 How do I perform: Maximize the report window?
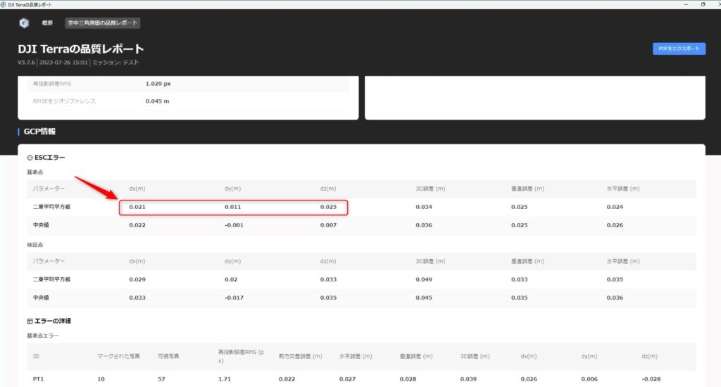coord(702,4)
